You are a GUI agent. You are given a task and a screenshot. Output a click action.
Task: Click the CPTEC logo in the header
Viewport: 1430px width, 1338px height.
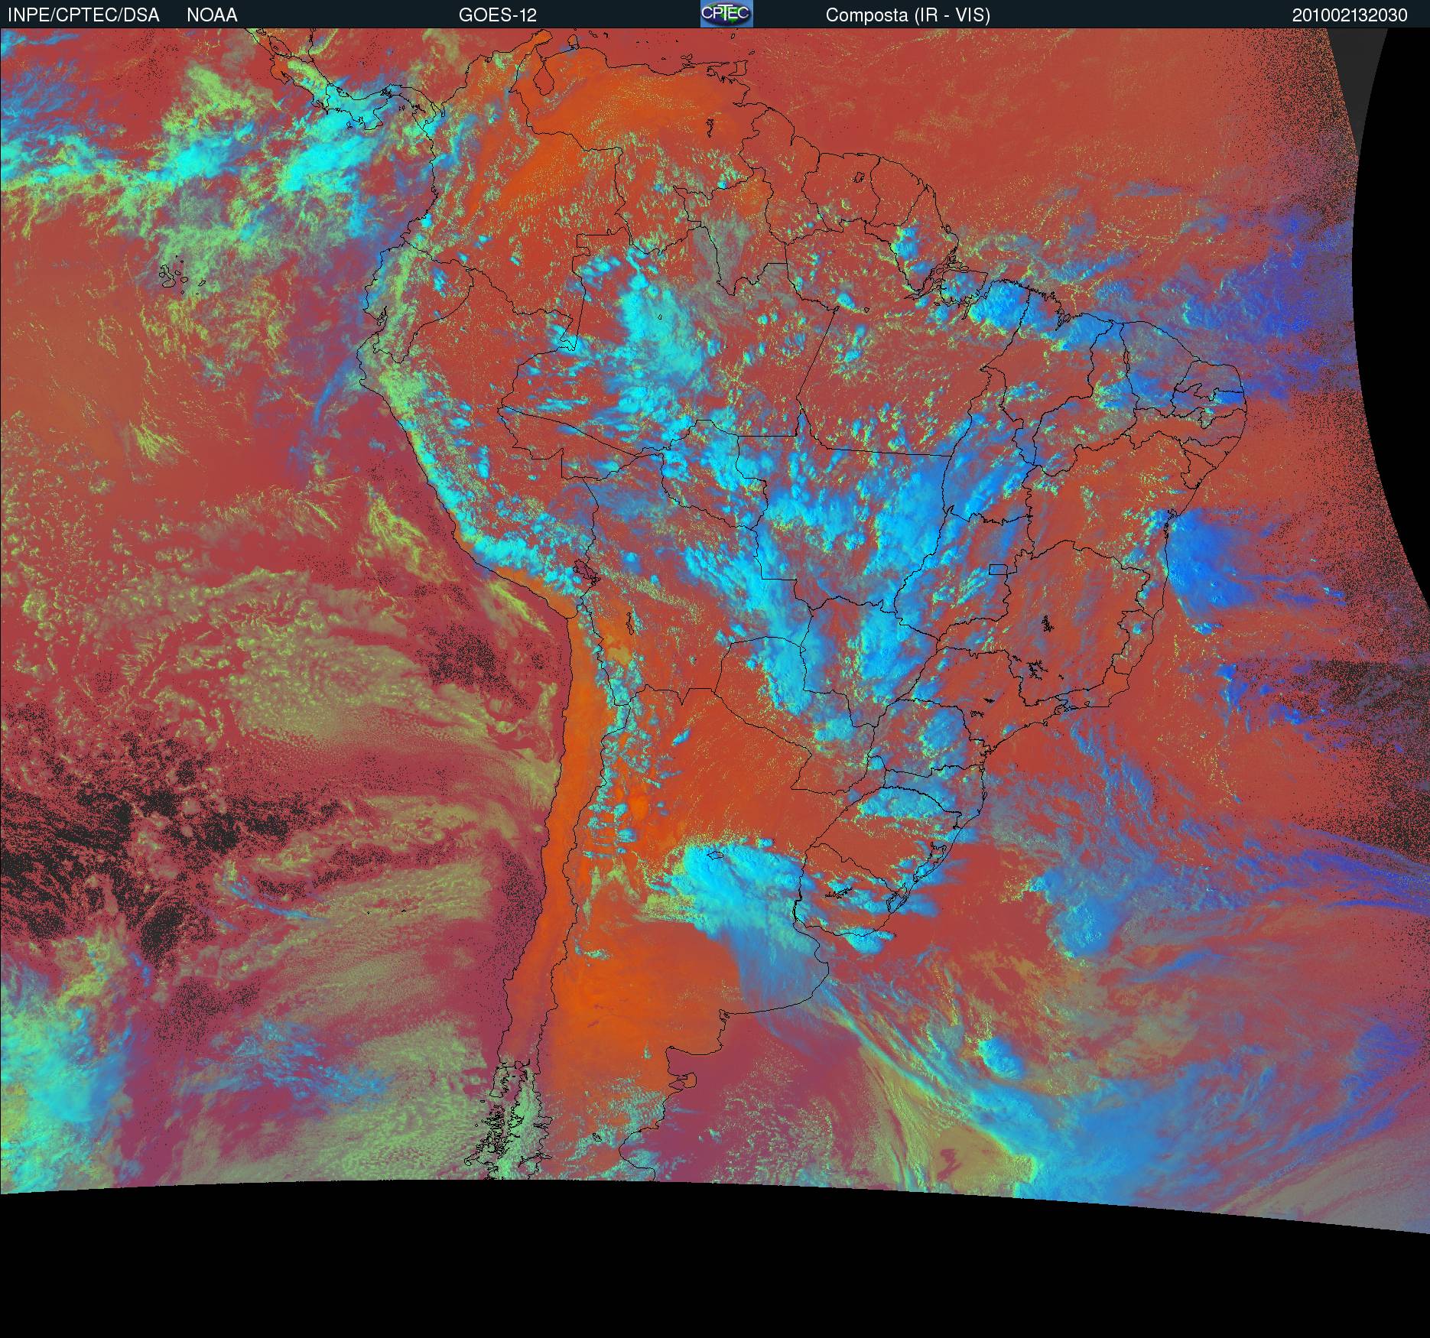coord(726,14)
